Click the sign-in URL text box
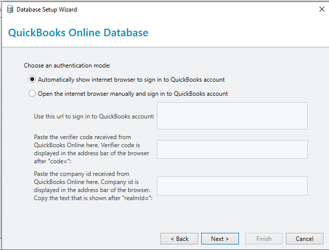The width and height of the screenshot is (329, 250). click(232, 116)
